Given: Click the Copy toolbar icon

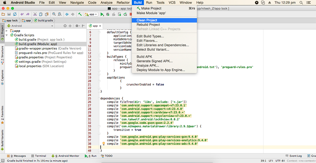Looking at the screenshot, I should [41, 14].
